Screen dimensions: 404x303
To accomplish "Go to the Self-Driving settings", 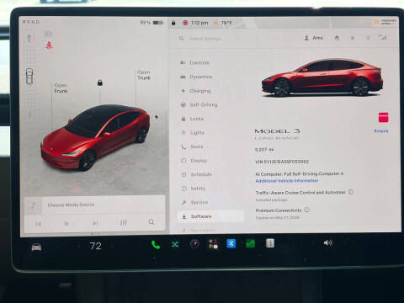I will tap(199, 104).
